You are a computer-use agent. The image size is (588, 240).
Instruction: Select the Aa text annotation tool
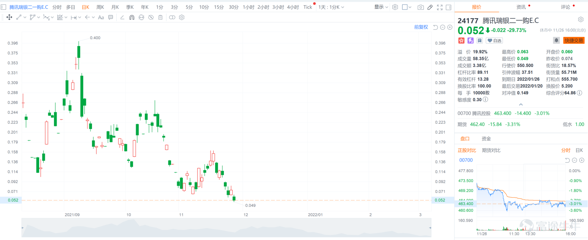(101, 17)
